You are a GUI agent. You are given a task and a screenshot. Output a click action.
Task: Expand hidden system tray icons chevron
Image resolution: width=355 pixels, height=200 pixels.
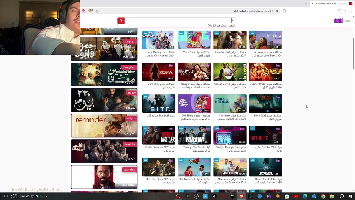pyautogui.click(x=46, y=196)
